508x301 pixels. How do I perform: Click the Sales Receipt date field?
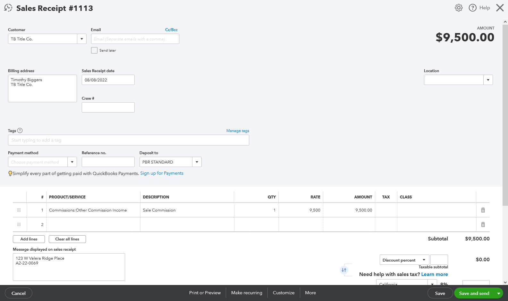pyautogui.click(x=108, y=80)
